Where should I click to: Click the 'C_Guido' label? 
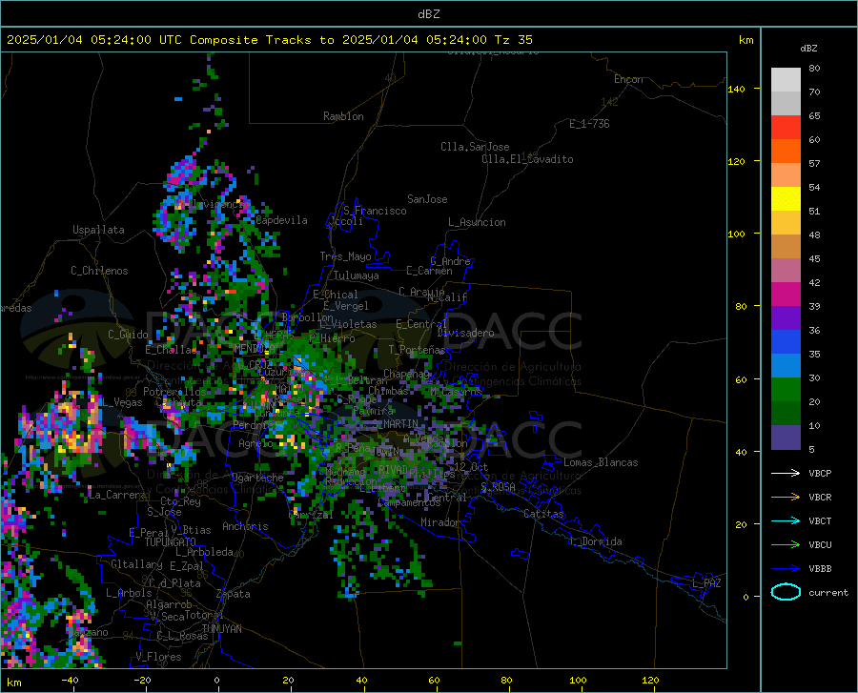[128, 335]
